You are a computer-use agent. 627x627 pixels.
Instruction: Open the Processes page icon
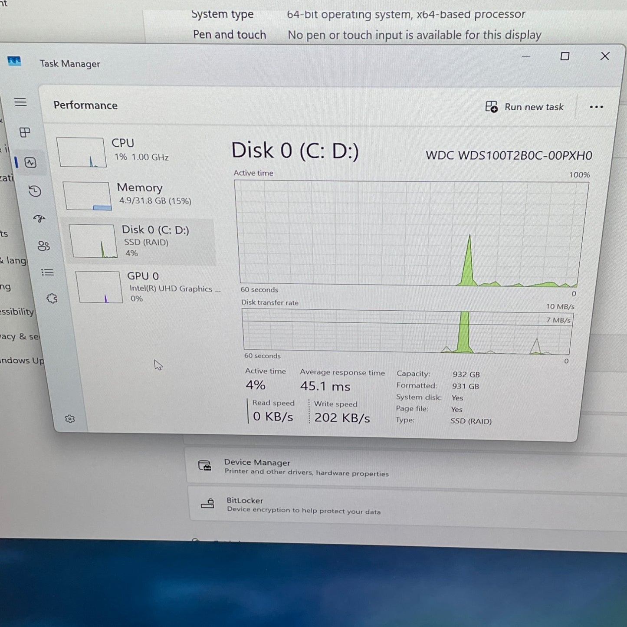(25, 132)
